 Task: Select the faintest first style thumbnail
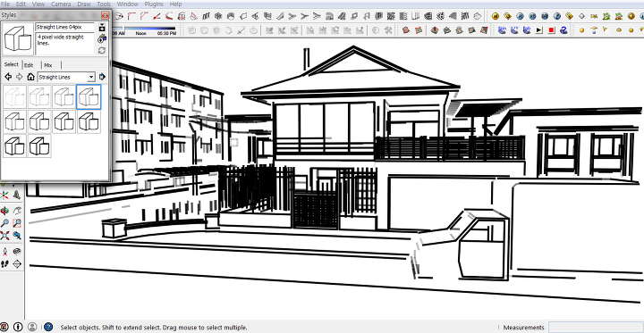point(14,96)
